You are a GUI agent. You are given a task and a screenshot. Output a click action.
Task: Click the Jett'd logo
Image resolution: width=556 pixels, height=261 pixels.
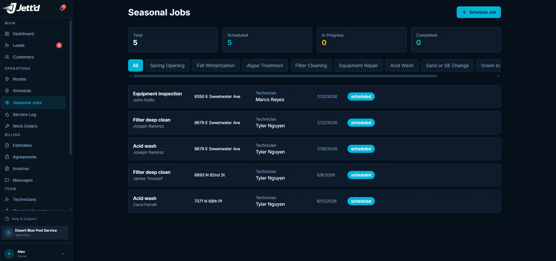tap(21, 8)
